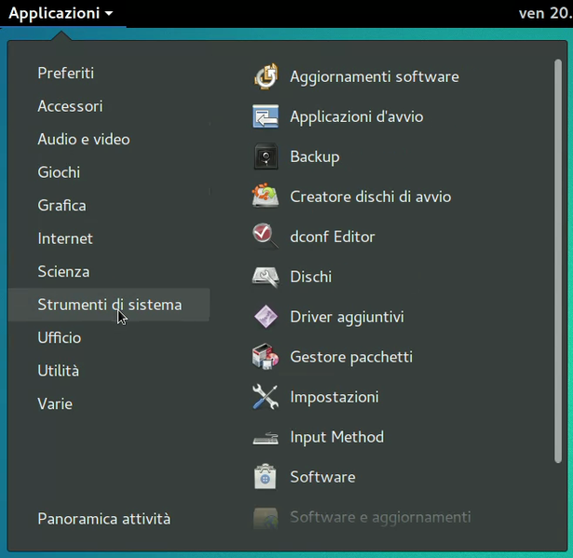573x558 pixels.
Task: Open the Impostazioni tools icon
Action: click(x=266, y=397)
